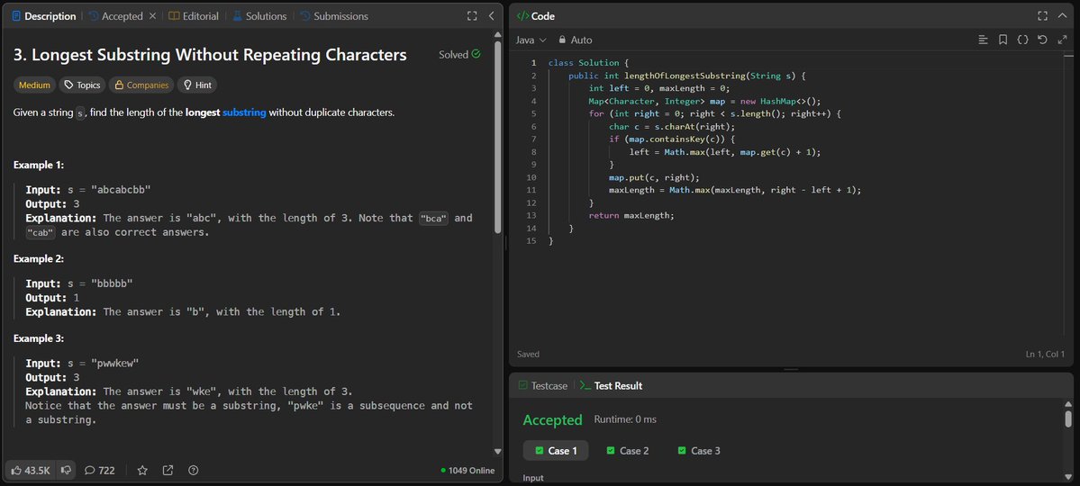Reset code to default with undo icon

point(1043,40)
